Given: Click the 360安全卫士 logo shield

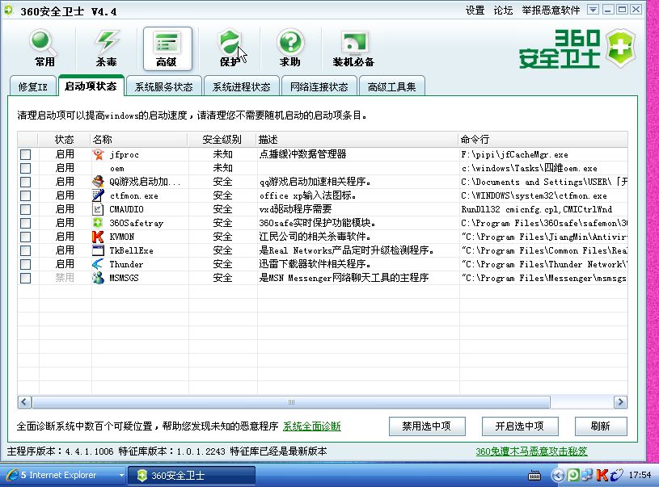Looking at the screenshot, I should point(620,48).
